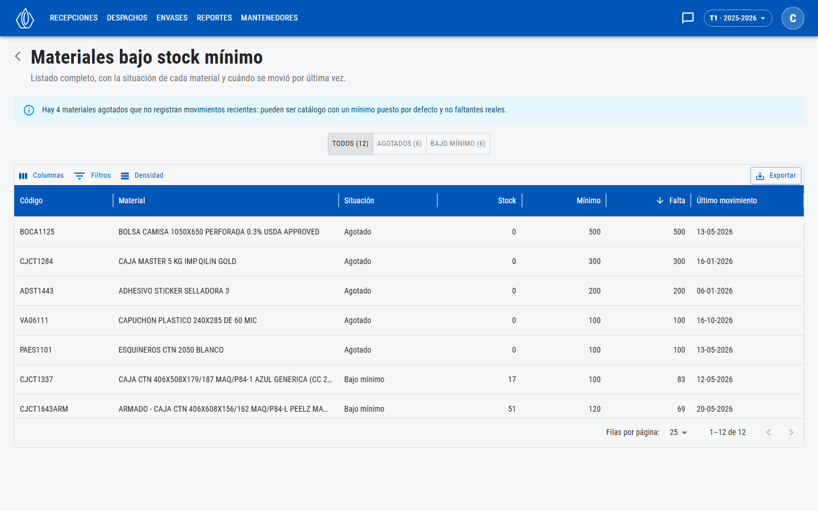The width and height of the screenshot is (818, 511).
Task: Click material CAJA MASTER 5 KG IMP. QILIN GOLD
Action: [177, 261]
